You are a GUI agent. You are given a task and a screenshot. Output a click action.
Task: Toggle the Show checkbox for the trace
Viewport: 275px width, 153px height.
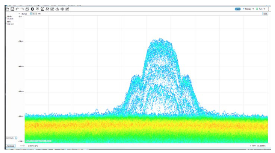(31, 13)
